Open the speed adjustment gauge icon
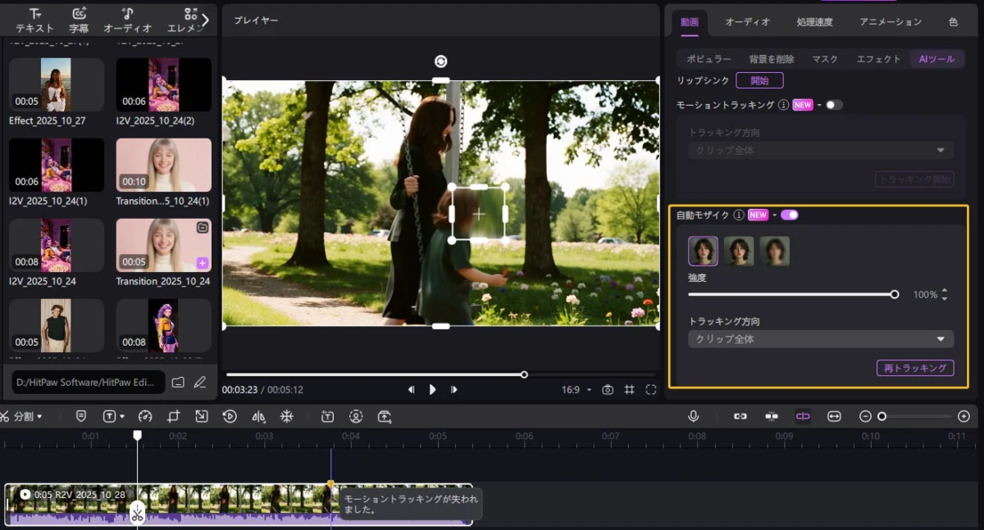Image resolution: width=984 pixels, height=530 pixels. click(x=143, y=416)
